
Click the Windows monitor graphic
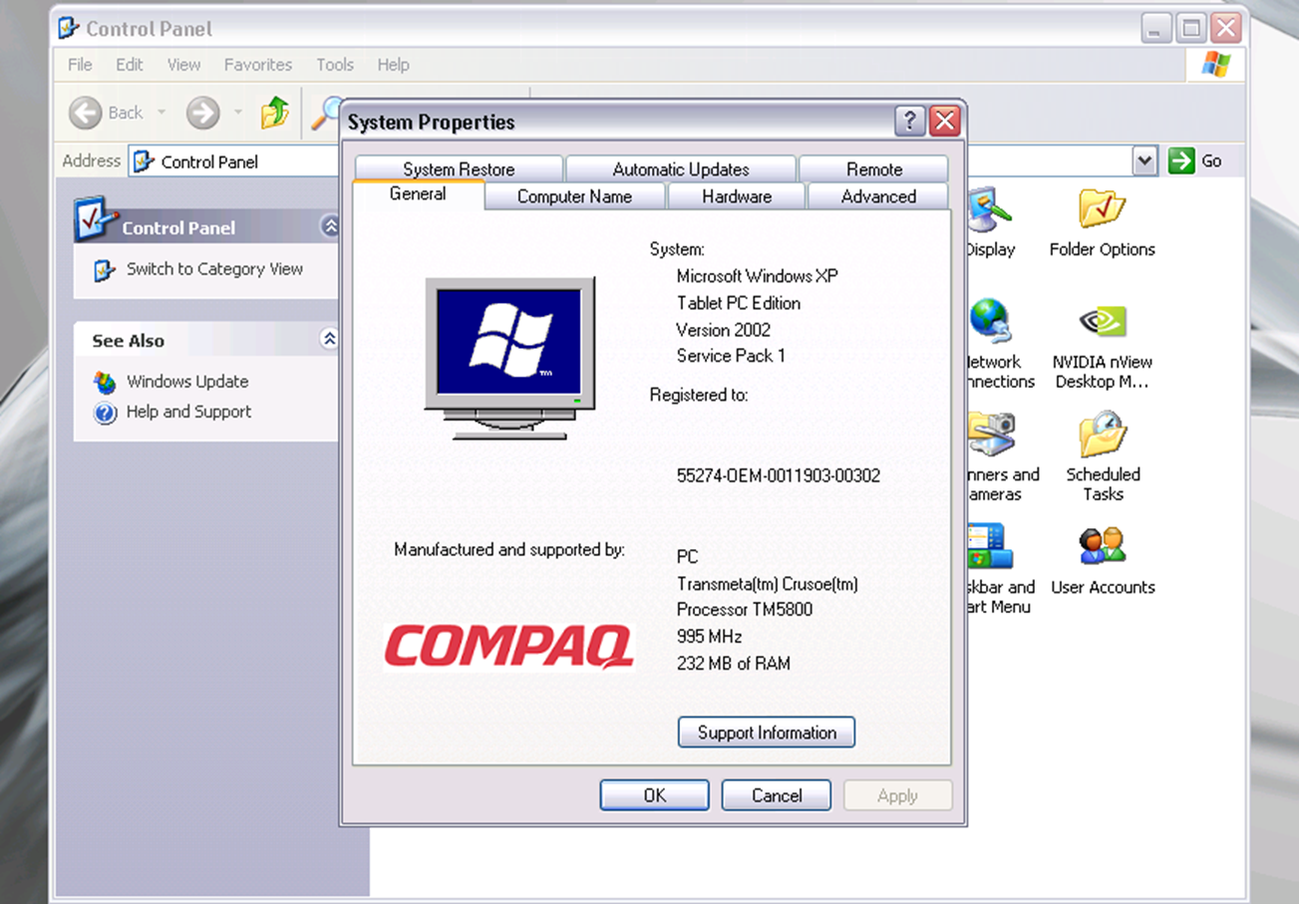(x=510, y=359)
